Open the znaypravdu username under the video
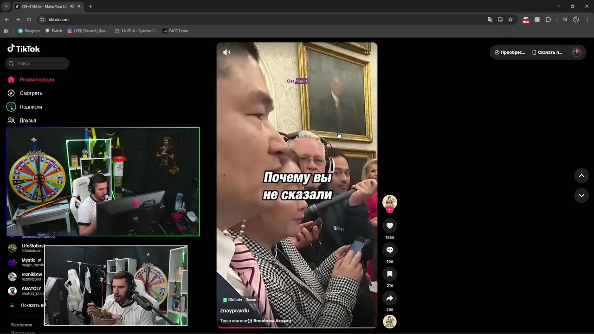 (234, 311)
